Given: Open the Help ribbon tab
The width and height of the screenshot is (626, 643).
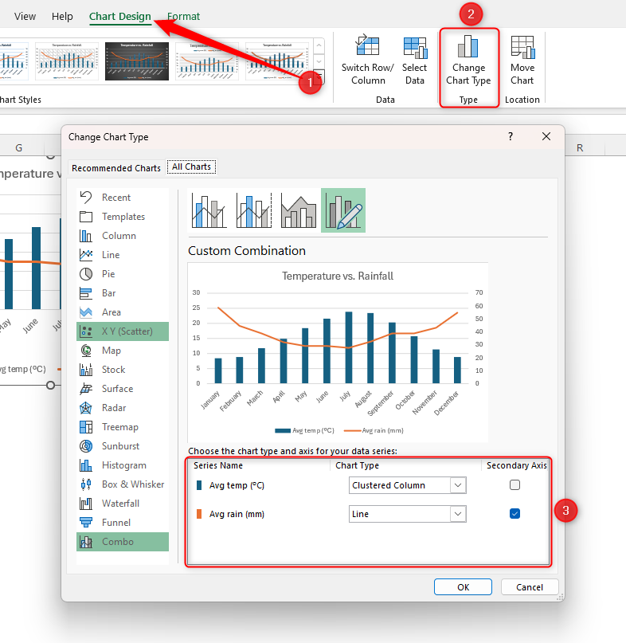Looking at the screenshot, I should coord(62,17).
